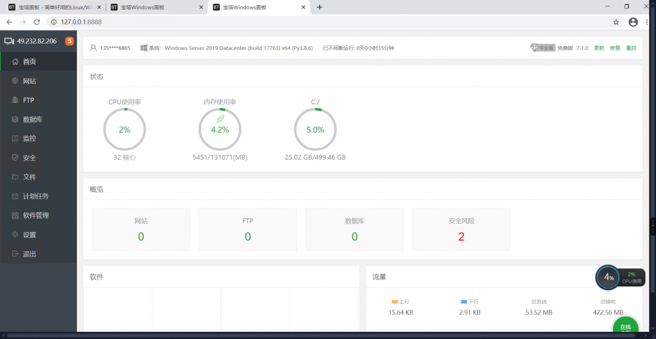This screenshot has height=339, width=656.
Task: Click the monitor icon beside server IP
Action: (9, 41)
